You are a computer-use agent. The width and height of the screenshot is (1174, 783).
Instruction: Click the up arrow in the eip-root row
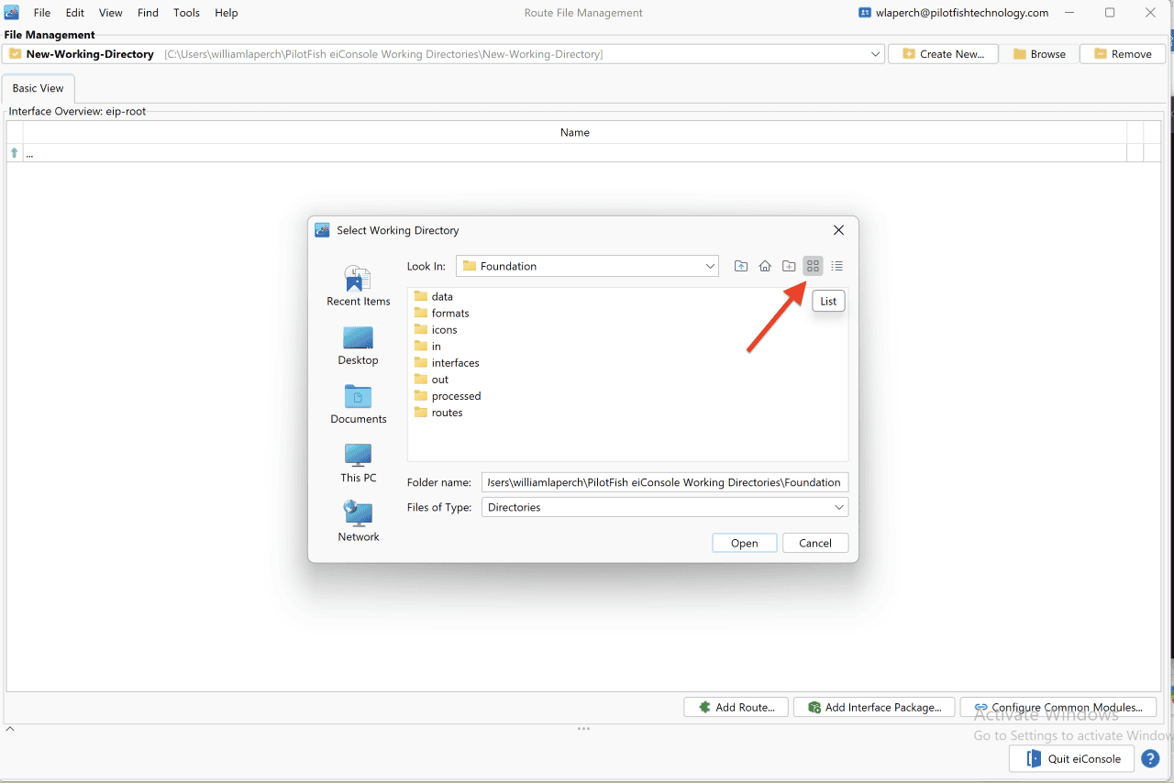click(x=14, y=153)
